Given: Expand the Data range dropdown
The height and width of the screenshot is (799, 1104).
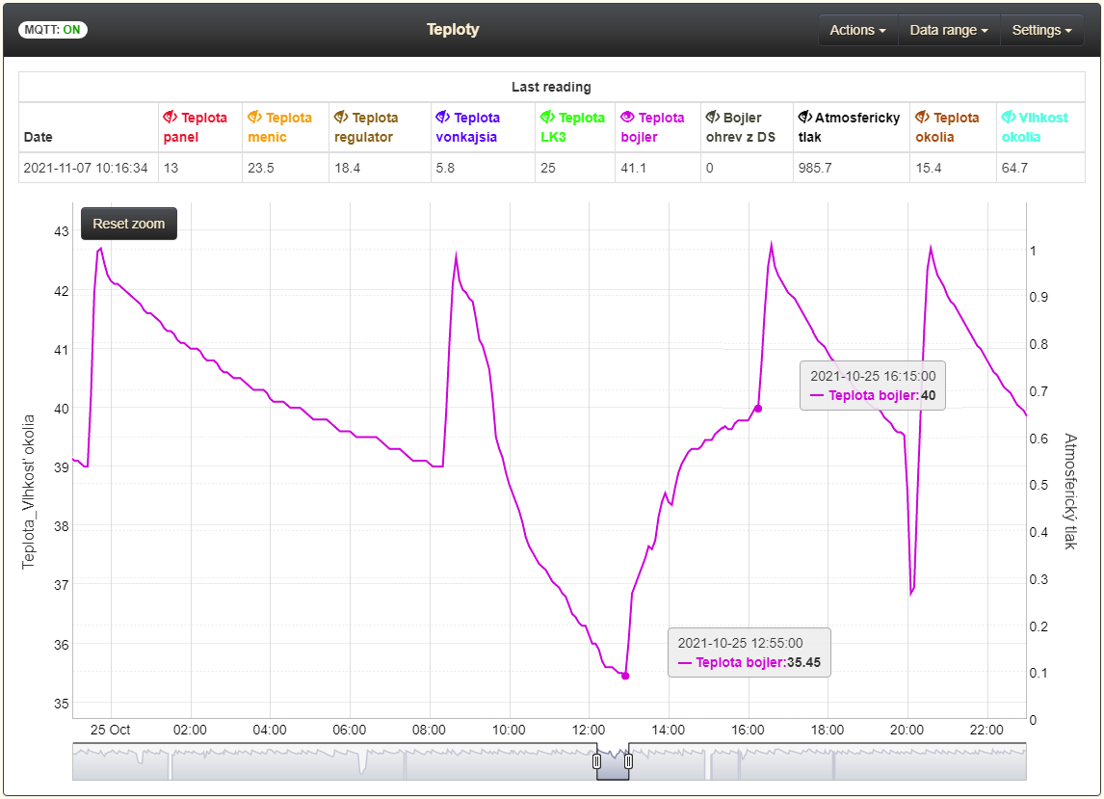Looking at the screenshot, I should tap(949, 30).
